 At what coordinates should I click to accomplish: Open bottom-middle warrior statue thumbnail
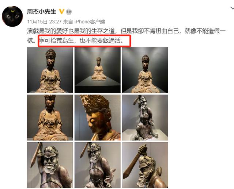point(98,165)
